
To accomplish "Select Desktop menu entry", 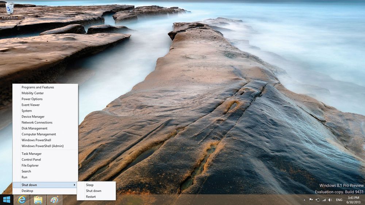I will pos(45,191).
